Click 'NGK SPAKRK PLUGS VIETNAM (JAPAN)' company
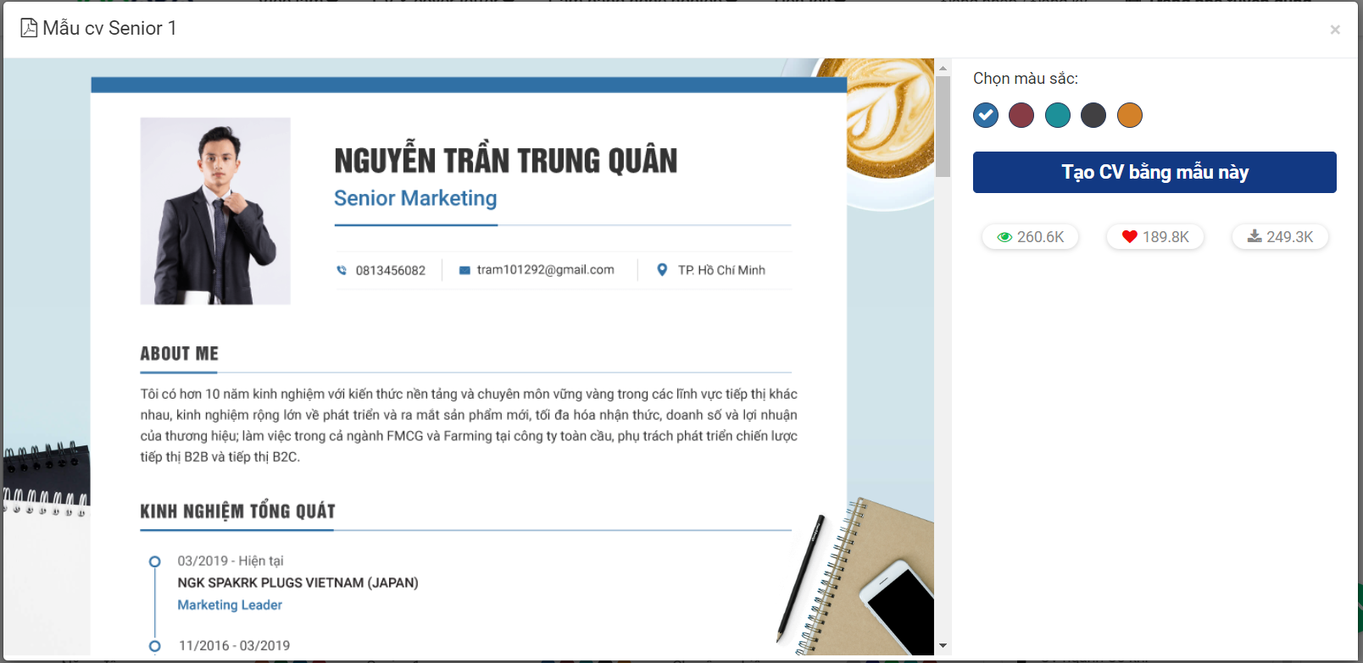The width and height of the screenshot is (1363, 663). tap(298, 583)
